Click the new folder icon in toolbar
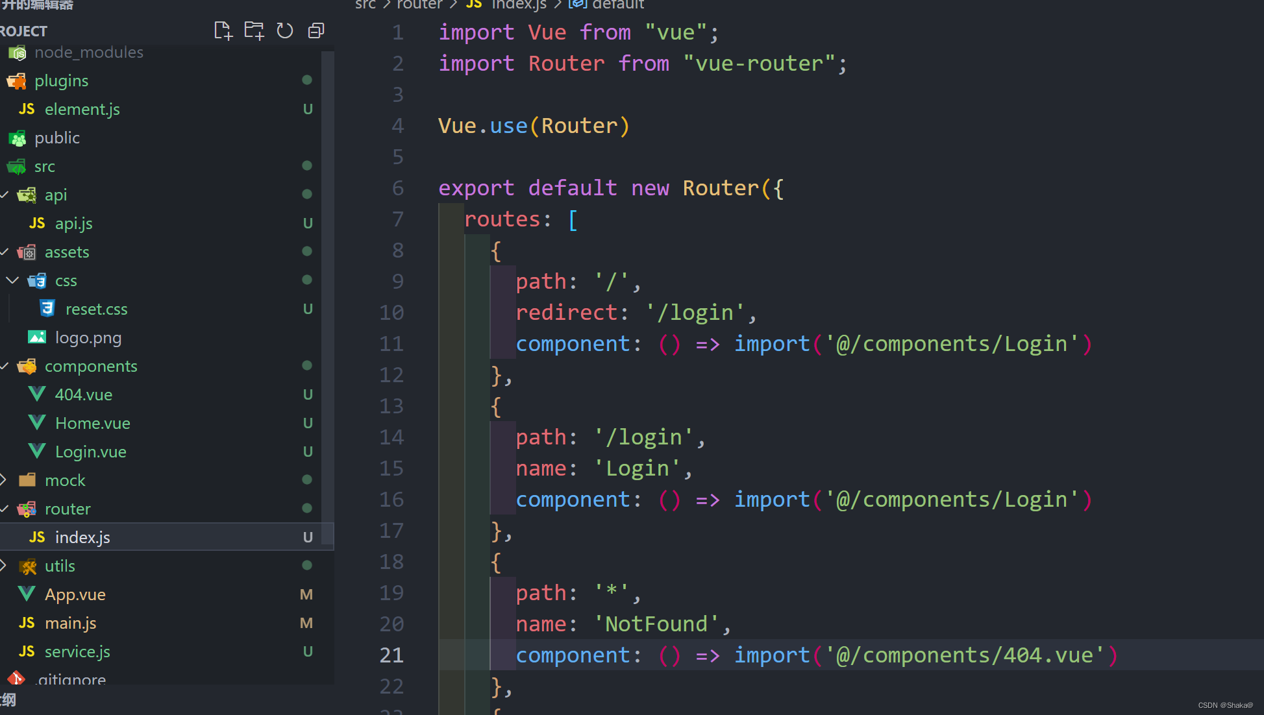Viewport: 1264px width, 715px height. [x=253, y=31]
